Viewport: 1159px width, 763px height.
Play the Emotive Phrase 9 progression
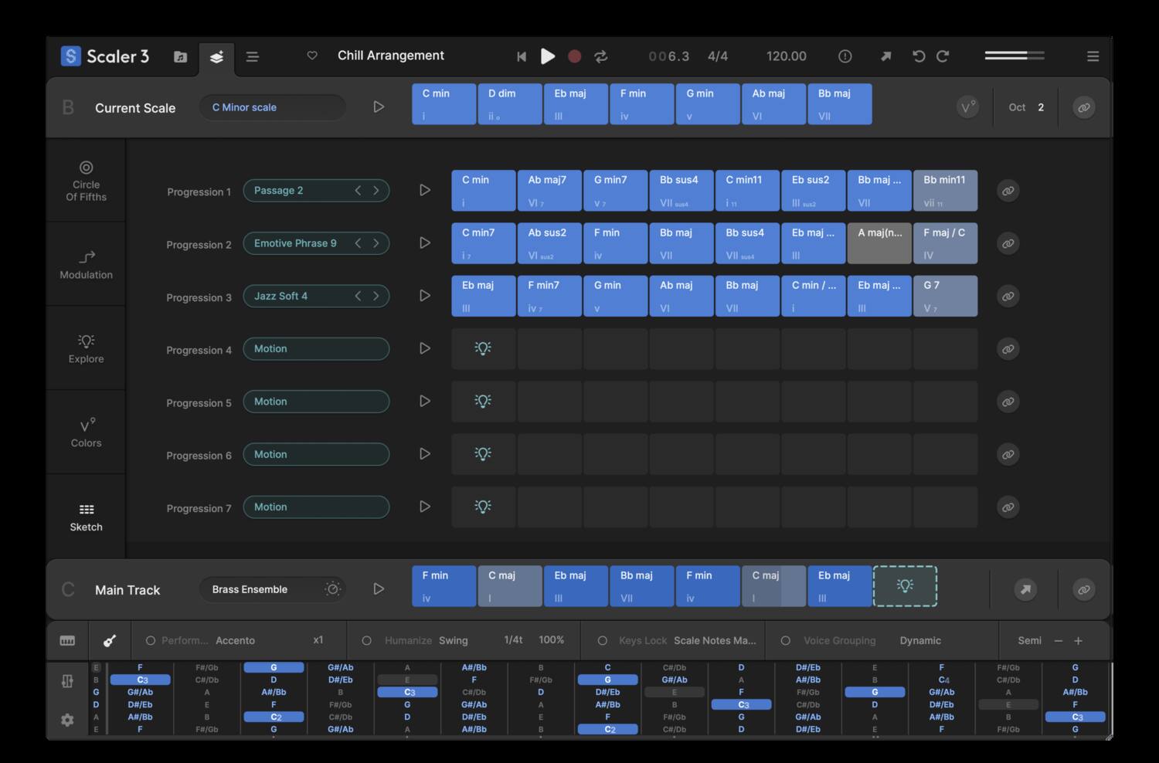[x=424, y=242]
